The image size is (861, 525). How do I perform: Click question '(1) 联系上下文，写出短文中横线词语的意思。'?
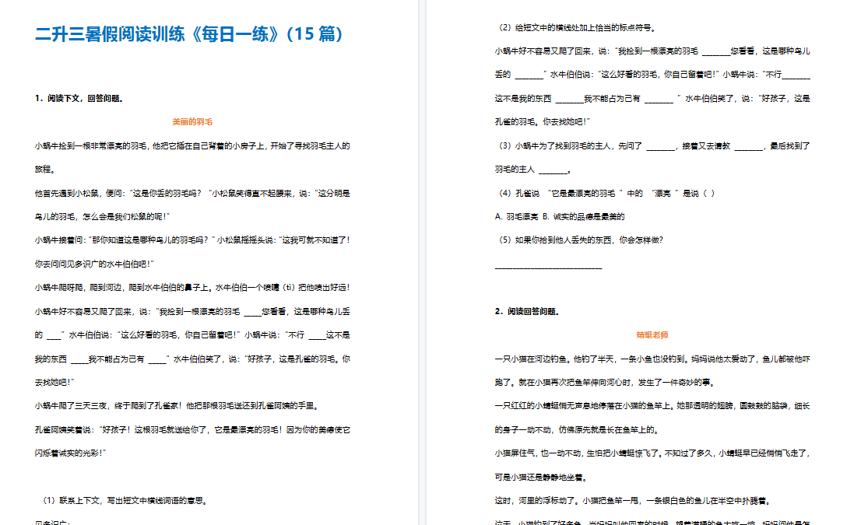pos(125,500)
